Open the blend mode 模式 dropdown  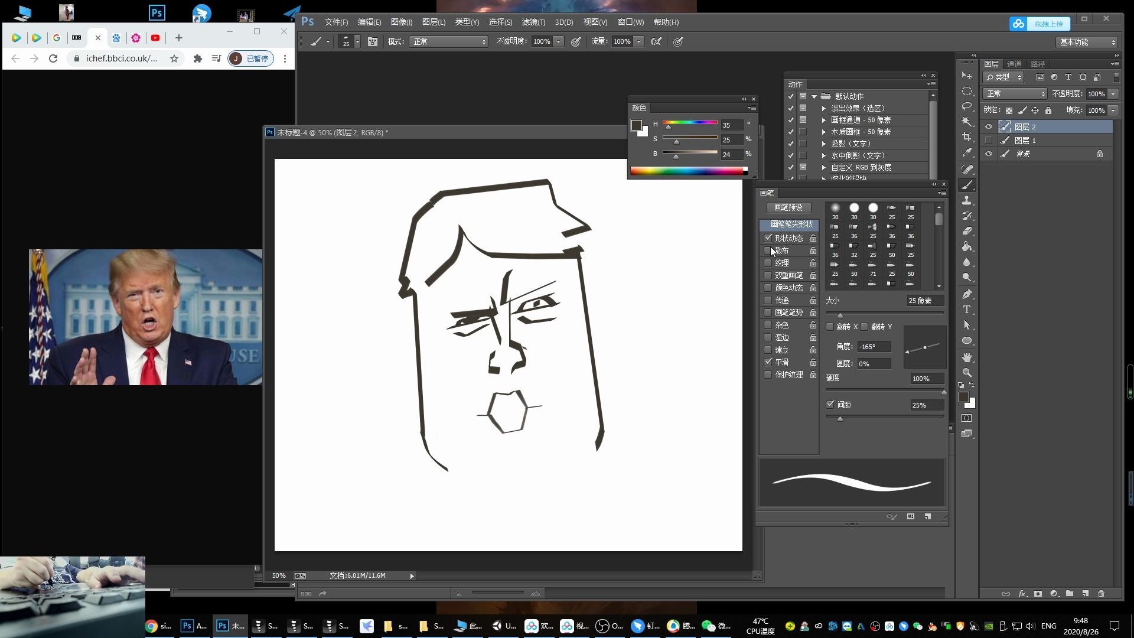point(449,41)
